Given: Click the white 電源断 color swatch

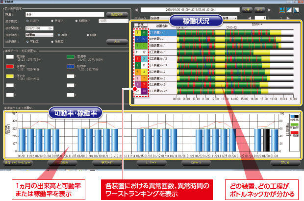Looking at the screenshot, I should pyautogui.click(x=10, y=57).
